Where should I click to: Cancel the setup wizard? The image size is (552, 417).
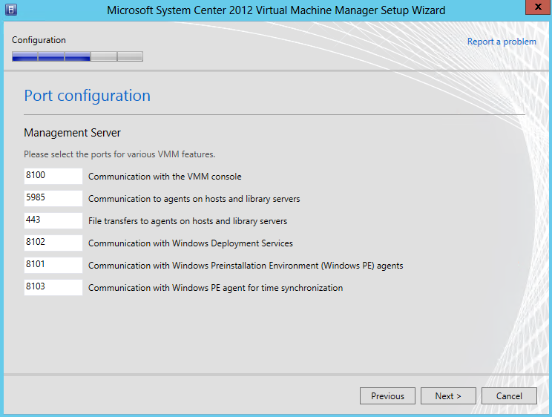click(509, 396)
